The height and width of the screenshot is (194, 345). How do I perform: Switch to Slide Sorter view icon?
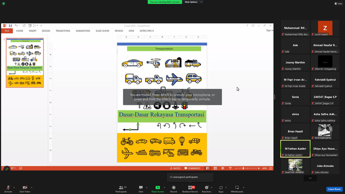[215, 168]
